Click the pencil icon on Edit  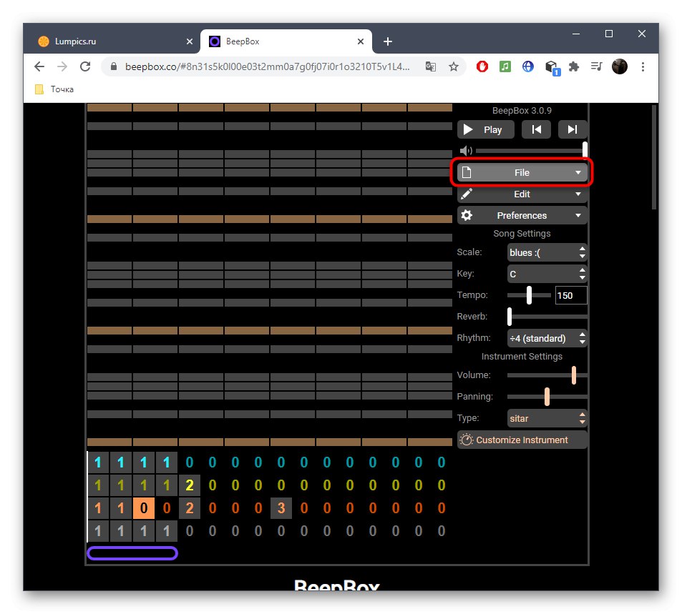point(467,194)
